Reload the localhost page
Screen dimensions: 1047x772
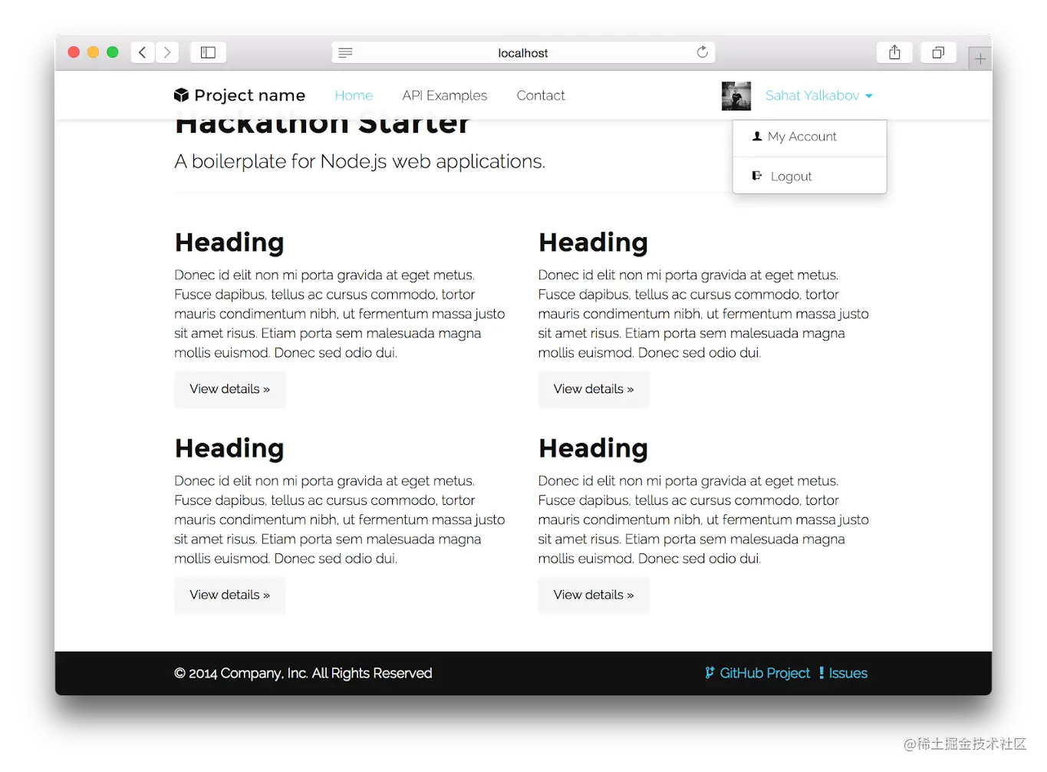[702, 52]
